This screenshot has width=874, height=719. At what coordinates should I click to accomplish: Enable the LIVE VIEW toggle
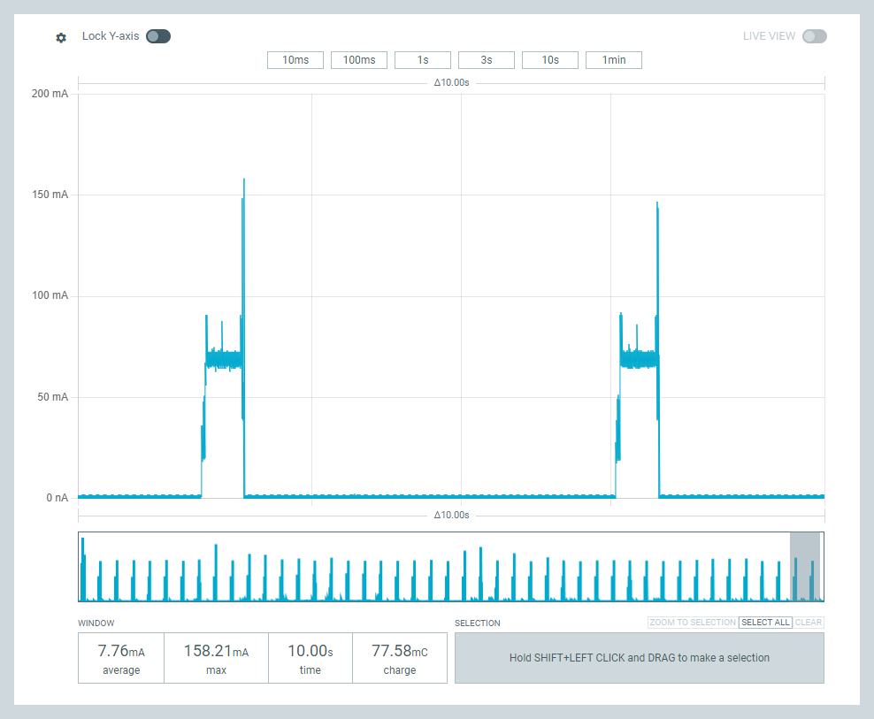pos(814,36)
